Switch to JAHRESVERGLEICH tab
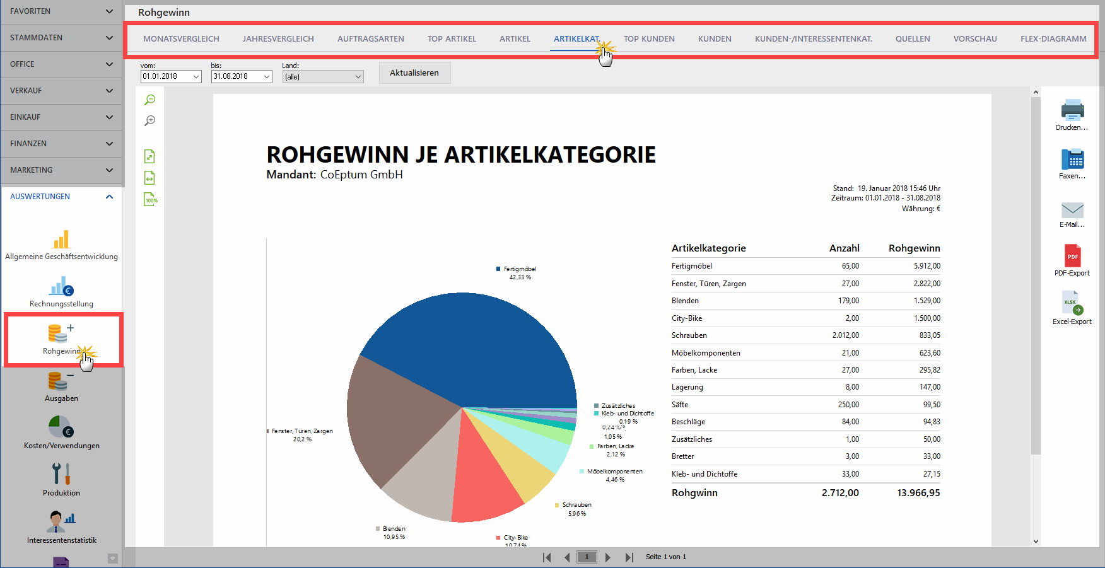The height and width of the screenshot is (568, 1105). (x=278, y=39)
